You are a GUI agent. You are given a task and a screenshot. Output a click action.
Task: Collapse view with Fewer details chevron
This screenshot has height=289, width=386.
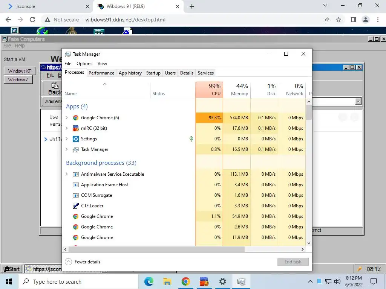click(x=69, y=262)
